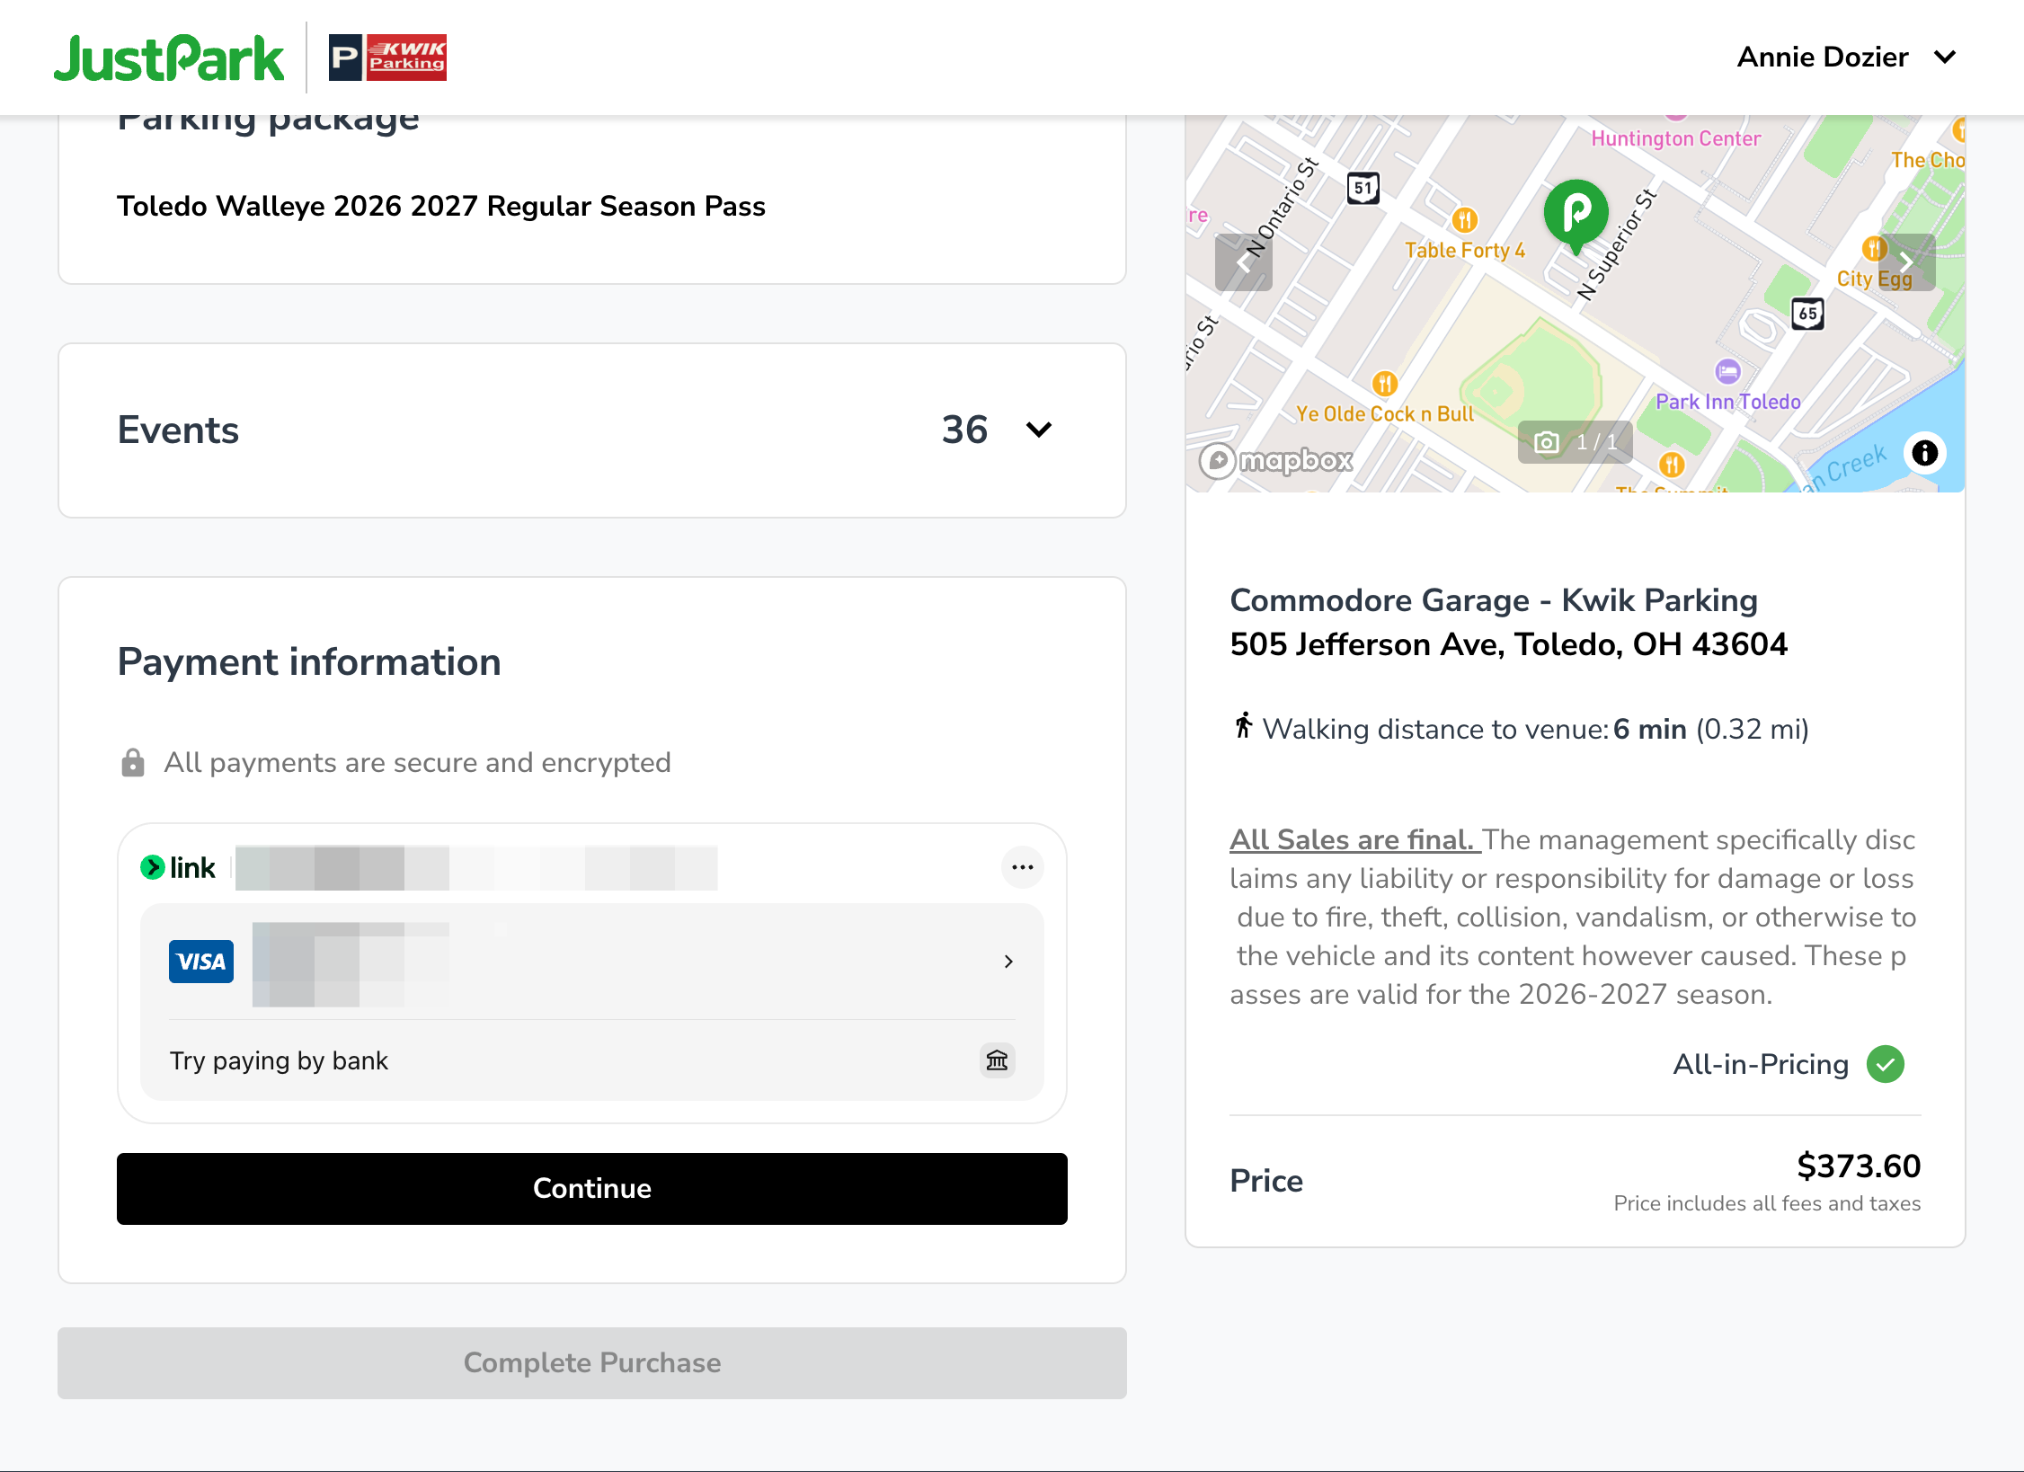Click the Walking distance to venue text
Screen dimensions: 2024x1472
pos(1435,729)
